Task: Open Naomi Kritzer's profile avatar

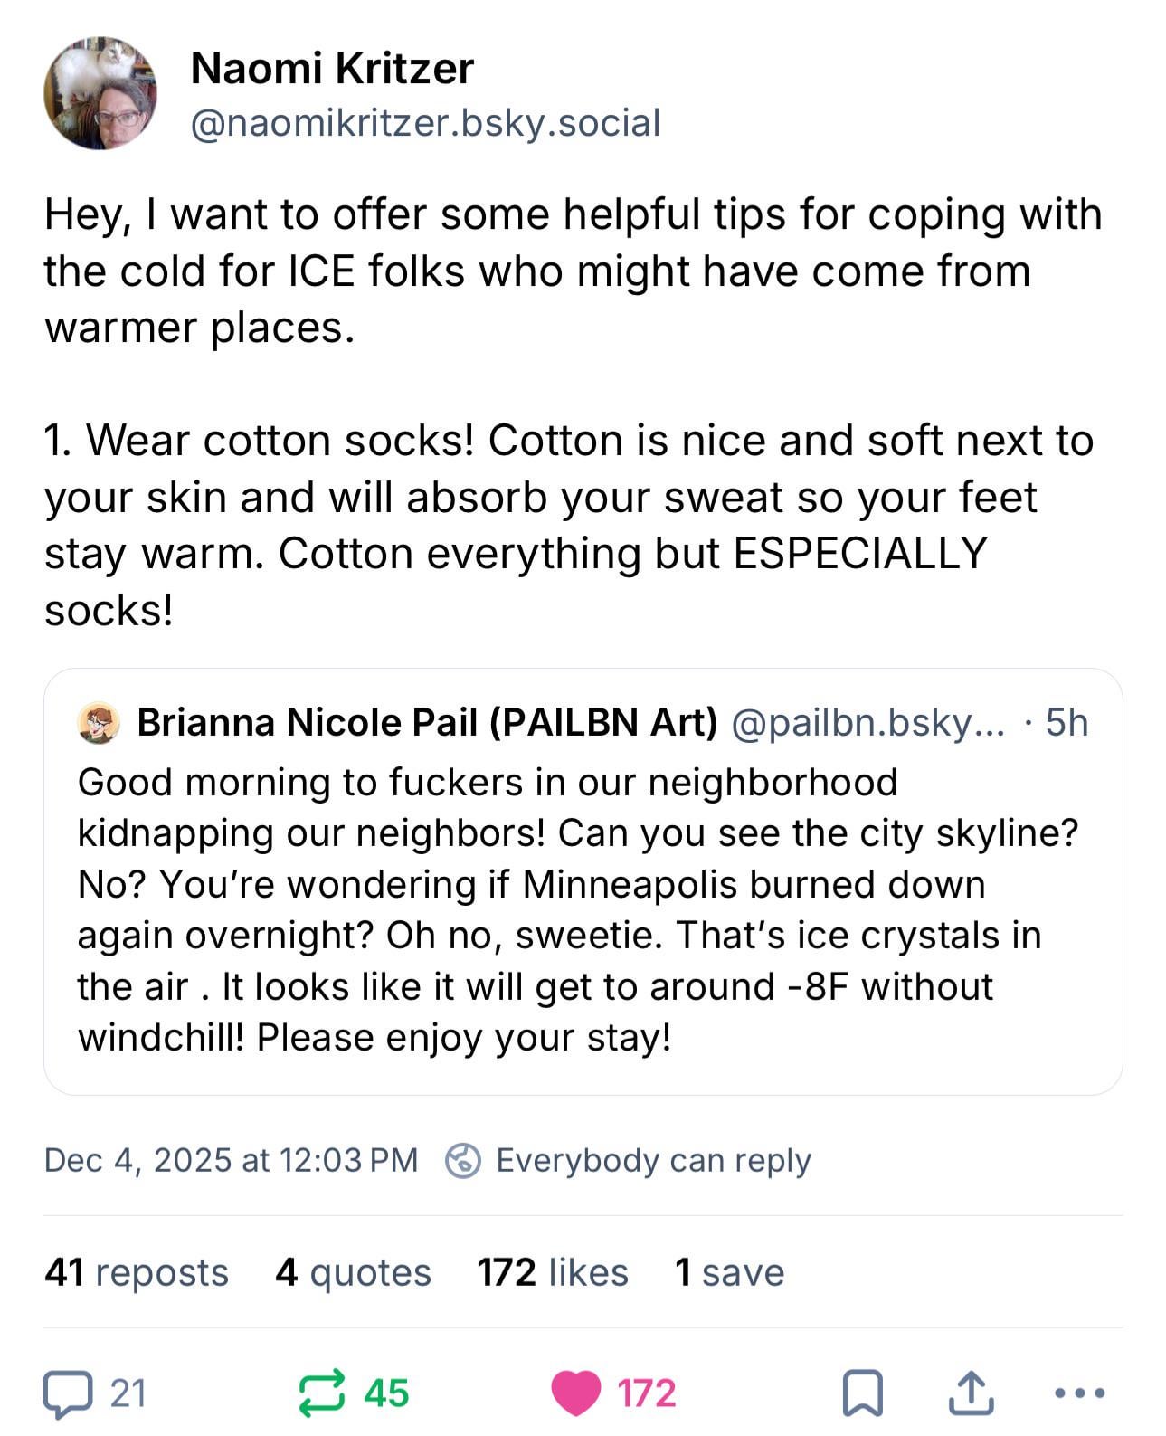Action: click(100, 93)
